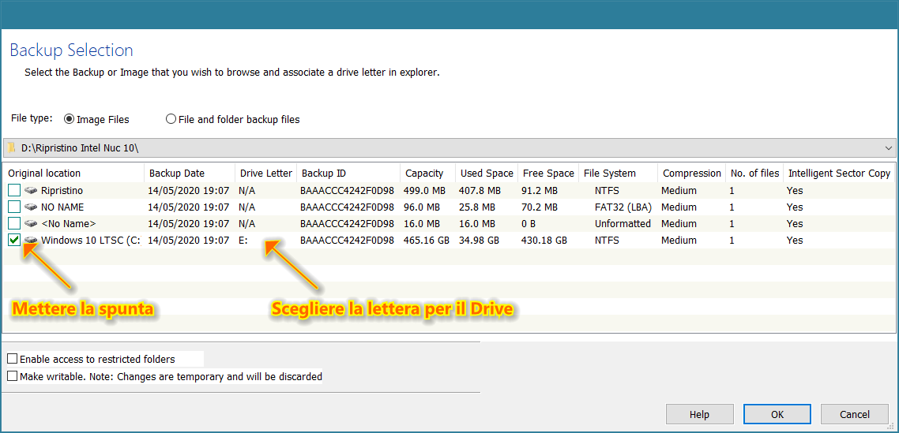Click the 34.98 GB used space cell
The image size is (899, 433).
tap(480, 240)
